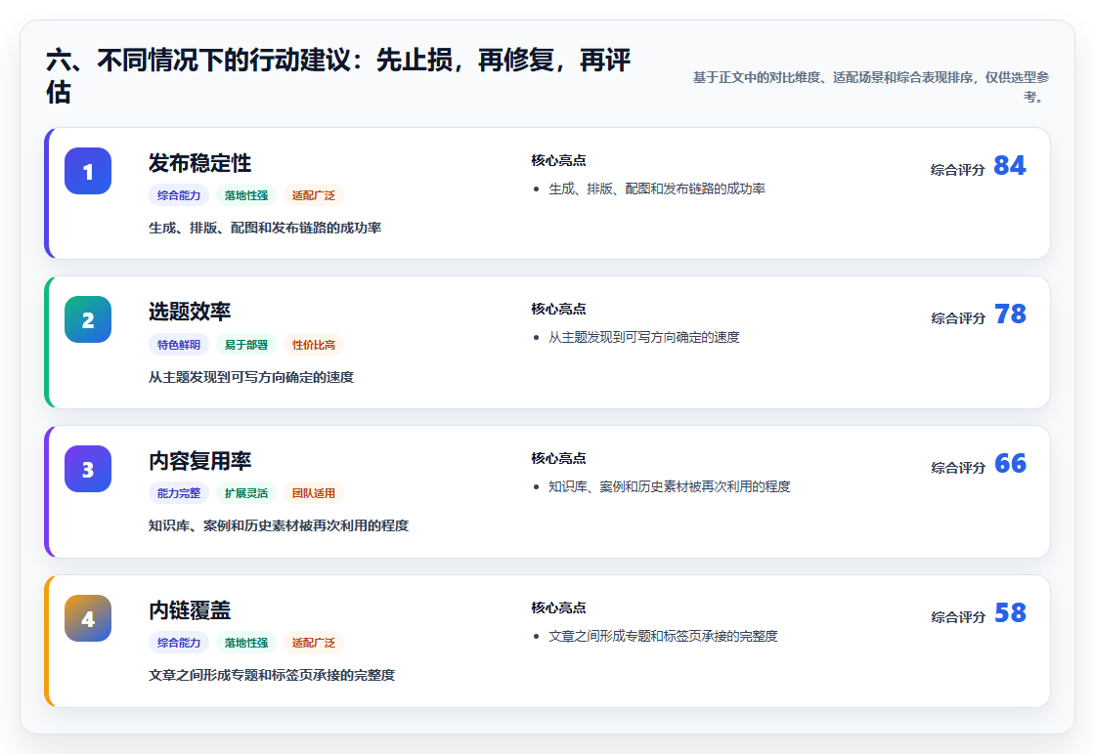Select the 内链覆盖 card title
The height and width of the screenshot is (754, 1095).
point(190,610)
